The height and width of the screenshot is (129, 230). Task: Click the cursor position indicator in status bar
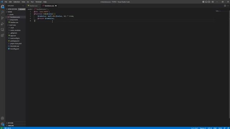pos(194,128)
